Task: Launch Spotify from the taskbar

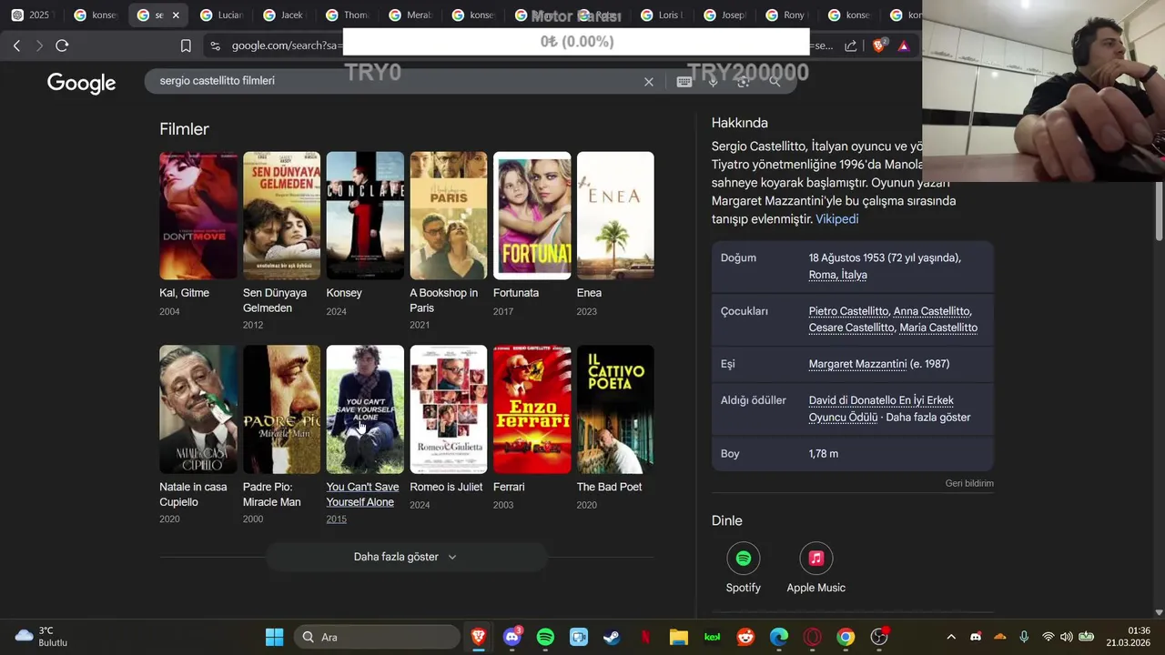Action: click(x=545, y=637)
